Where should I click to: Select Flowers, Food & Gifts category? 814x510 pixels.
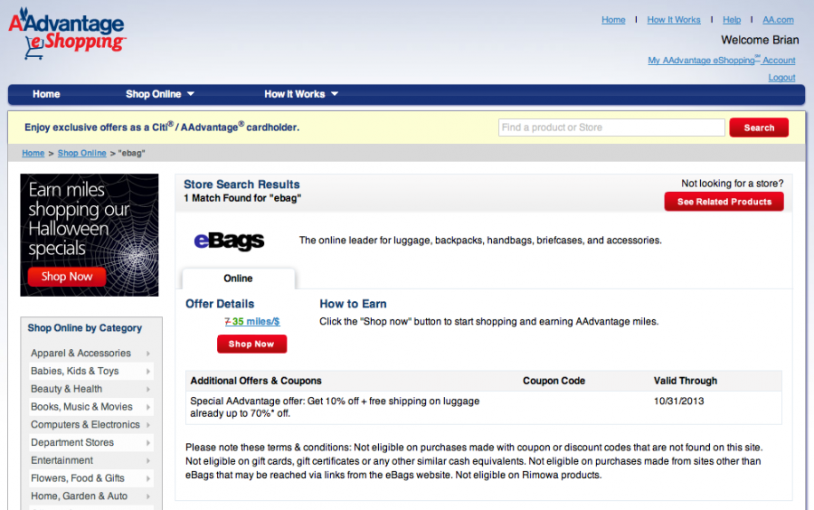click(78, 478)
